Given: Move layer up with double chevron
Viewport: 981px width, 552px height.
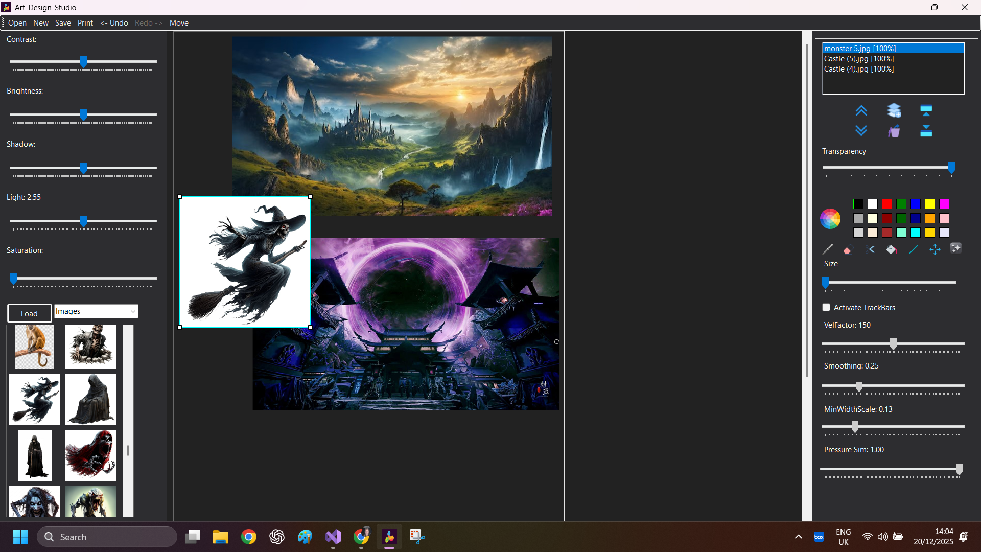Looking at the screenshot, I should point(861,110).
